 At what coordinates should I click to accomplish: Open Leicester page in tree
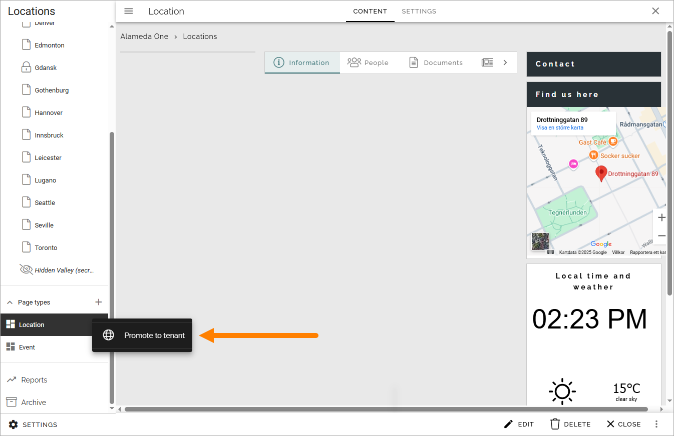(48, 157)
